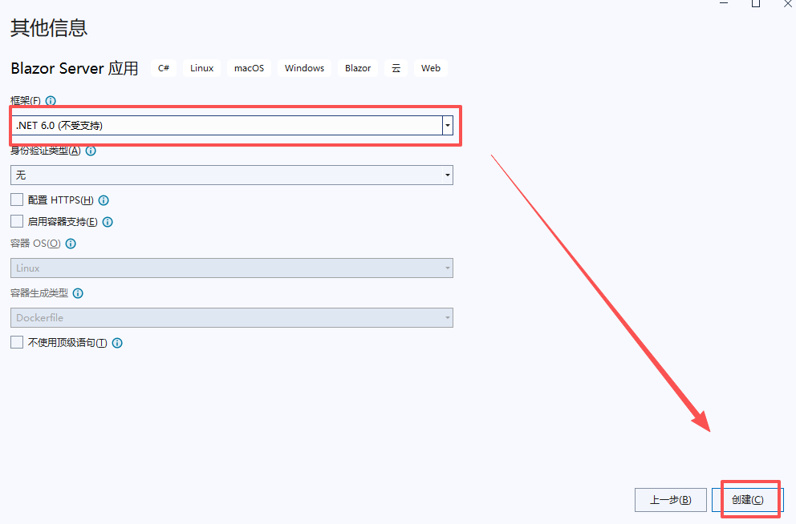Image resolution: width=796 pixels, height=524 pixels.
Task: Click the Blazor tag
Action: 358,68
